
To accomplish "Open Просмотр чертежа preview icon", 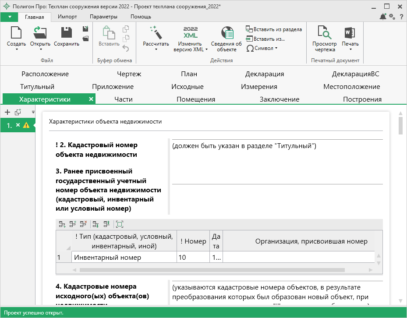I will tap(324, 33).
